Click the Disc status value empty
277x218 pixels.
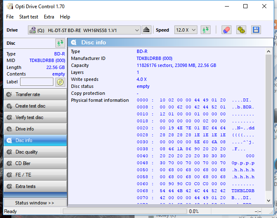click(x=143, y=86)
